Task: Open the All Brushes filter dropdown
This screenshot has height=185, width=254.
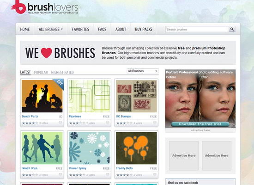Action: [142, 71]
